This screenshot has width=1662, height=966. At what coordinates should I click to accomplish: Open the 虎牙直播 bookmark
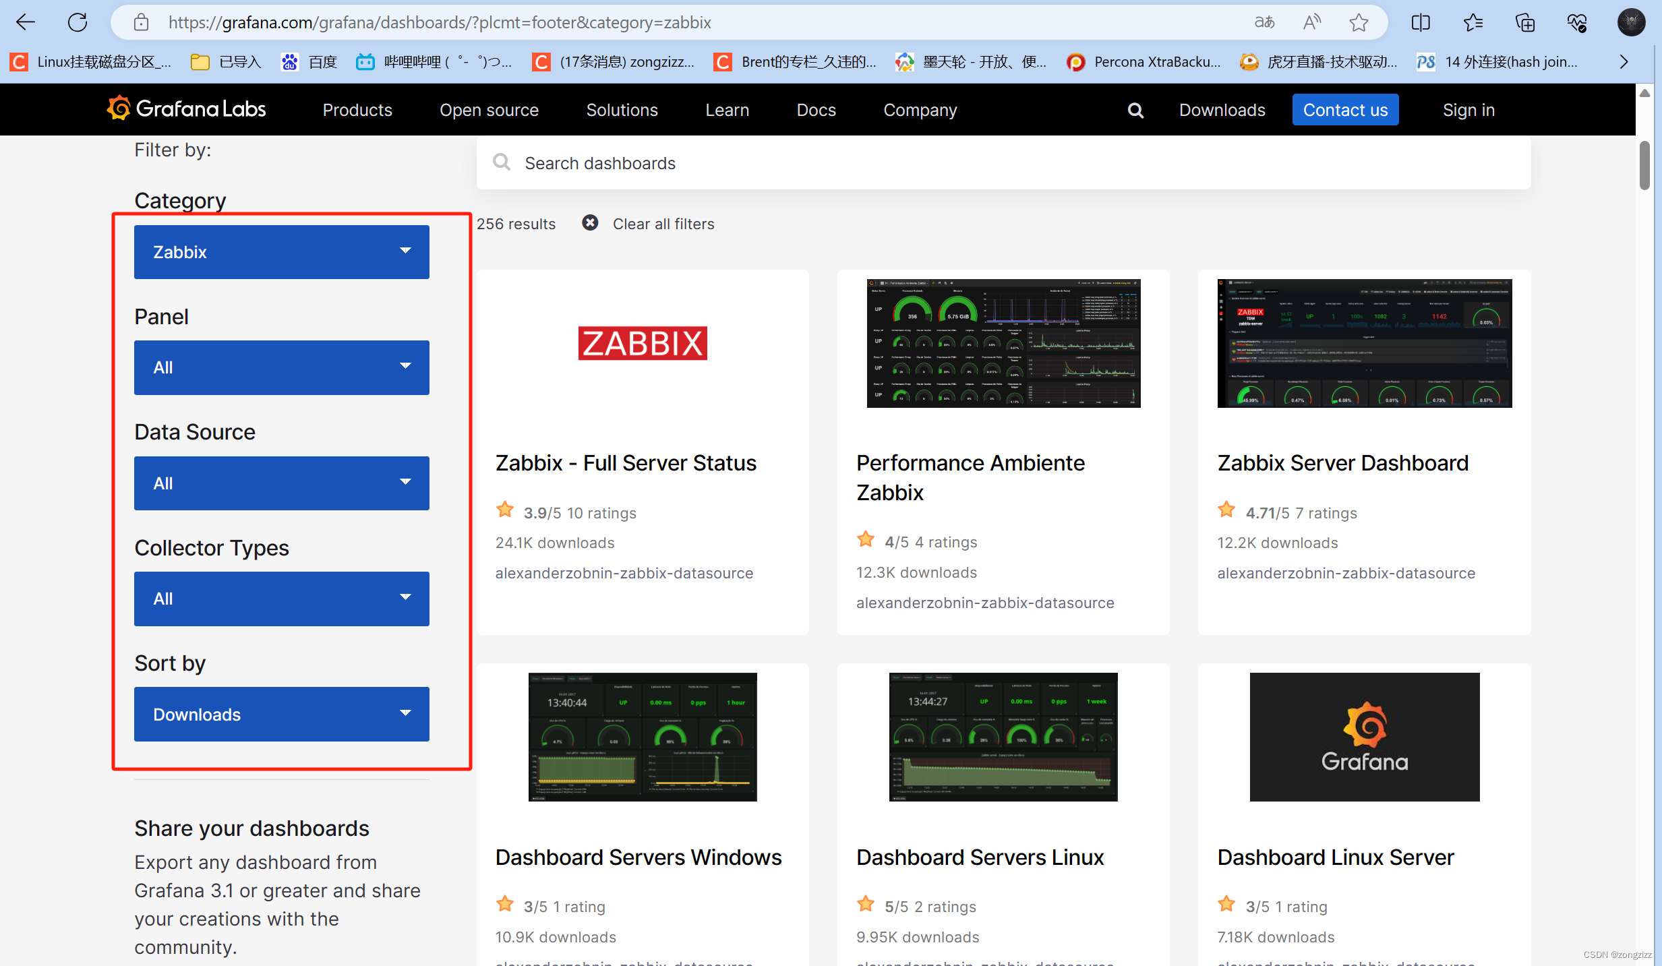[x=1319, y=62]
